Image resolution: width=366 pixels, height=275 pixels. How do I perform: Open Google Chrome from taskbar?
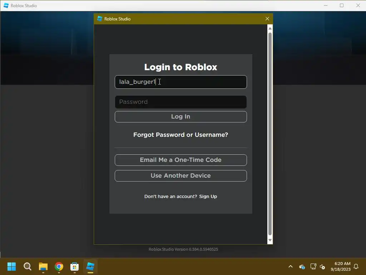59,266
